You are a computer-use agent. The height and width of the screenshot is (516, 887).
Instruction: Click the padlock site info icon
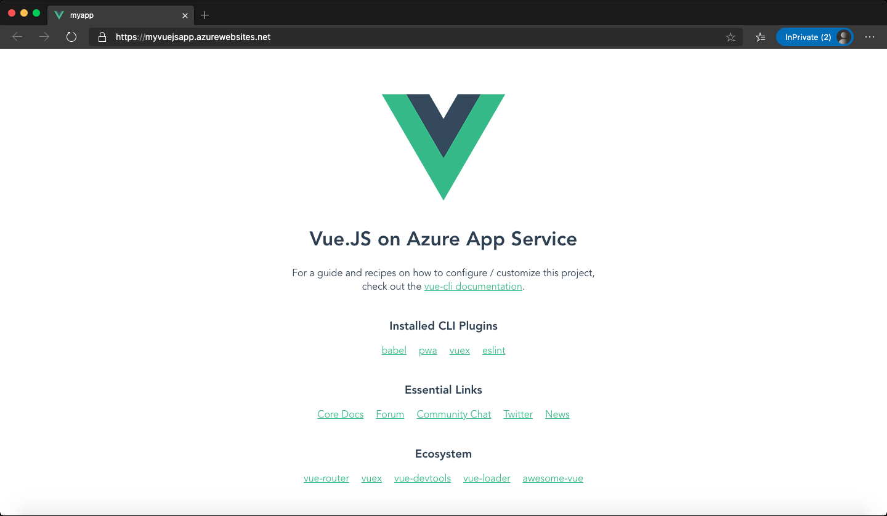point(102,37)
